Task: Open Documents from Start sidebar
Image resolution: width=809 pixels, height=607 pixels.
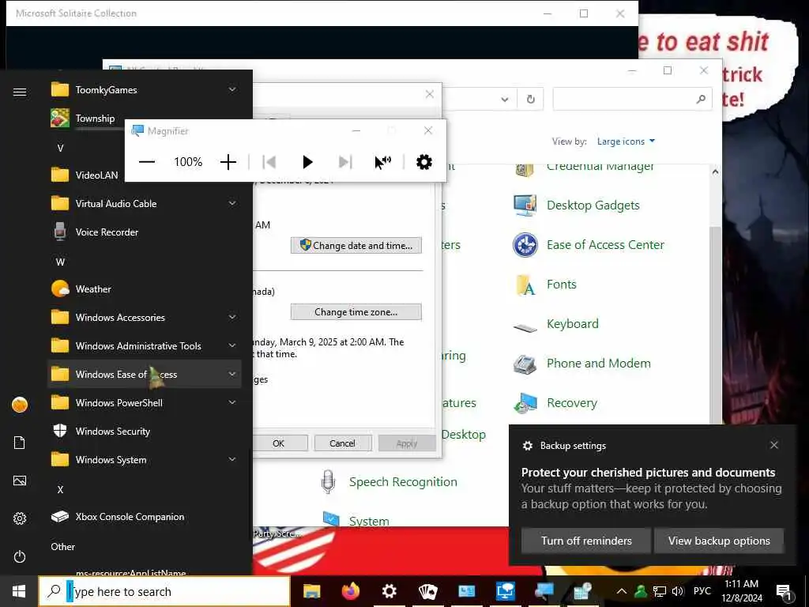Action: point(20,443)
